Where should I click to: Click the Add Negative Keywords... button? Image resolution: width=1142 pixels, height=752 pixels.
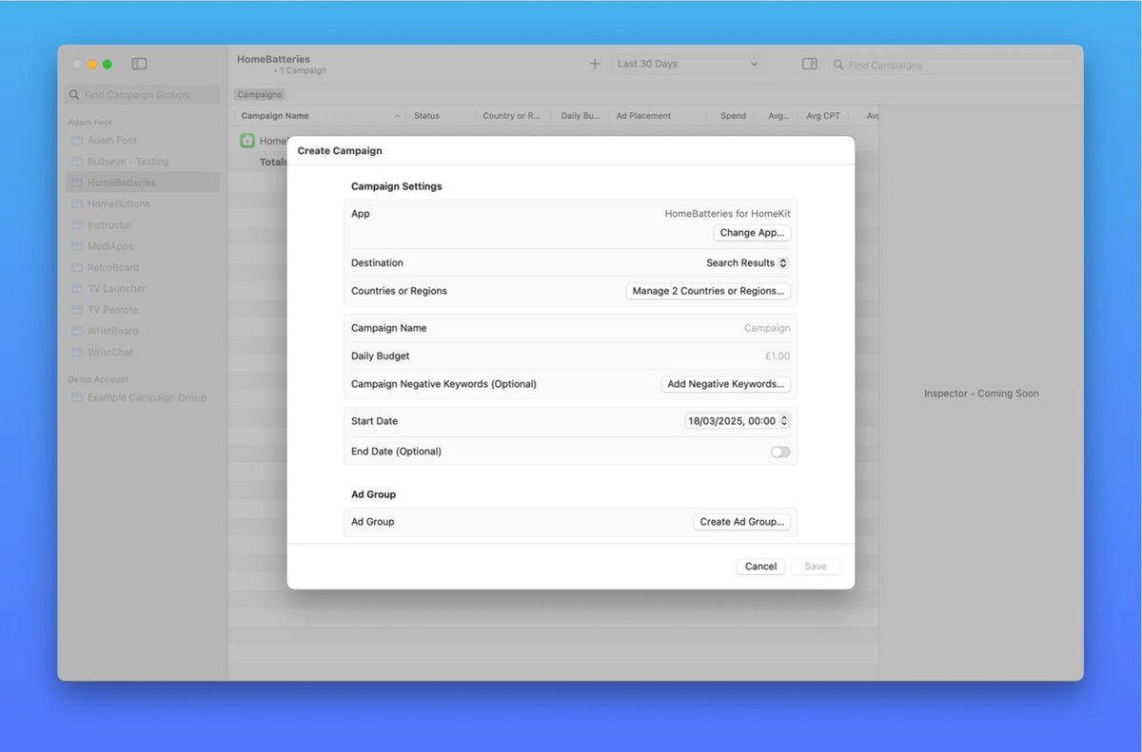pyautogui.click(x=725, y=384)
